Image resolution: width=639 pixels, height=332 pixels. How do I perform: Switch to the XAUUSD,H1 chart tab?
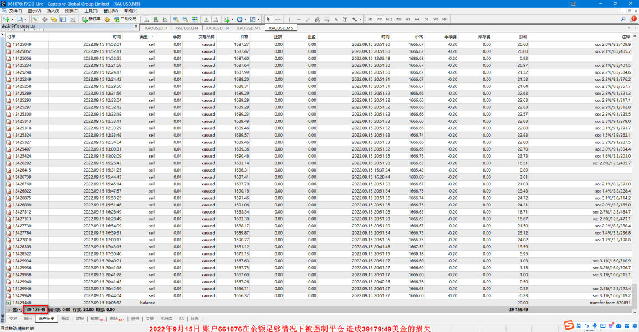pos(156,28)
